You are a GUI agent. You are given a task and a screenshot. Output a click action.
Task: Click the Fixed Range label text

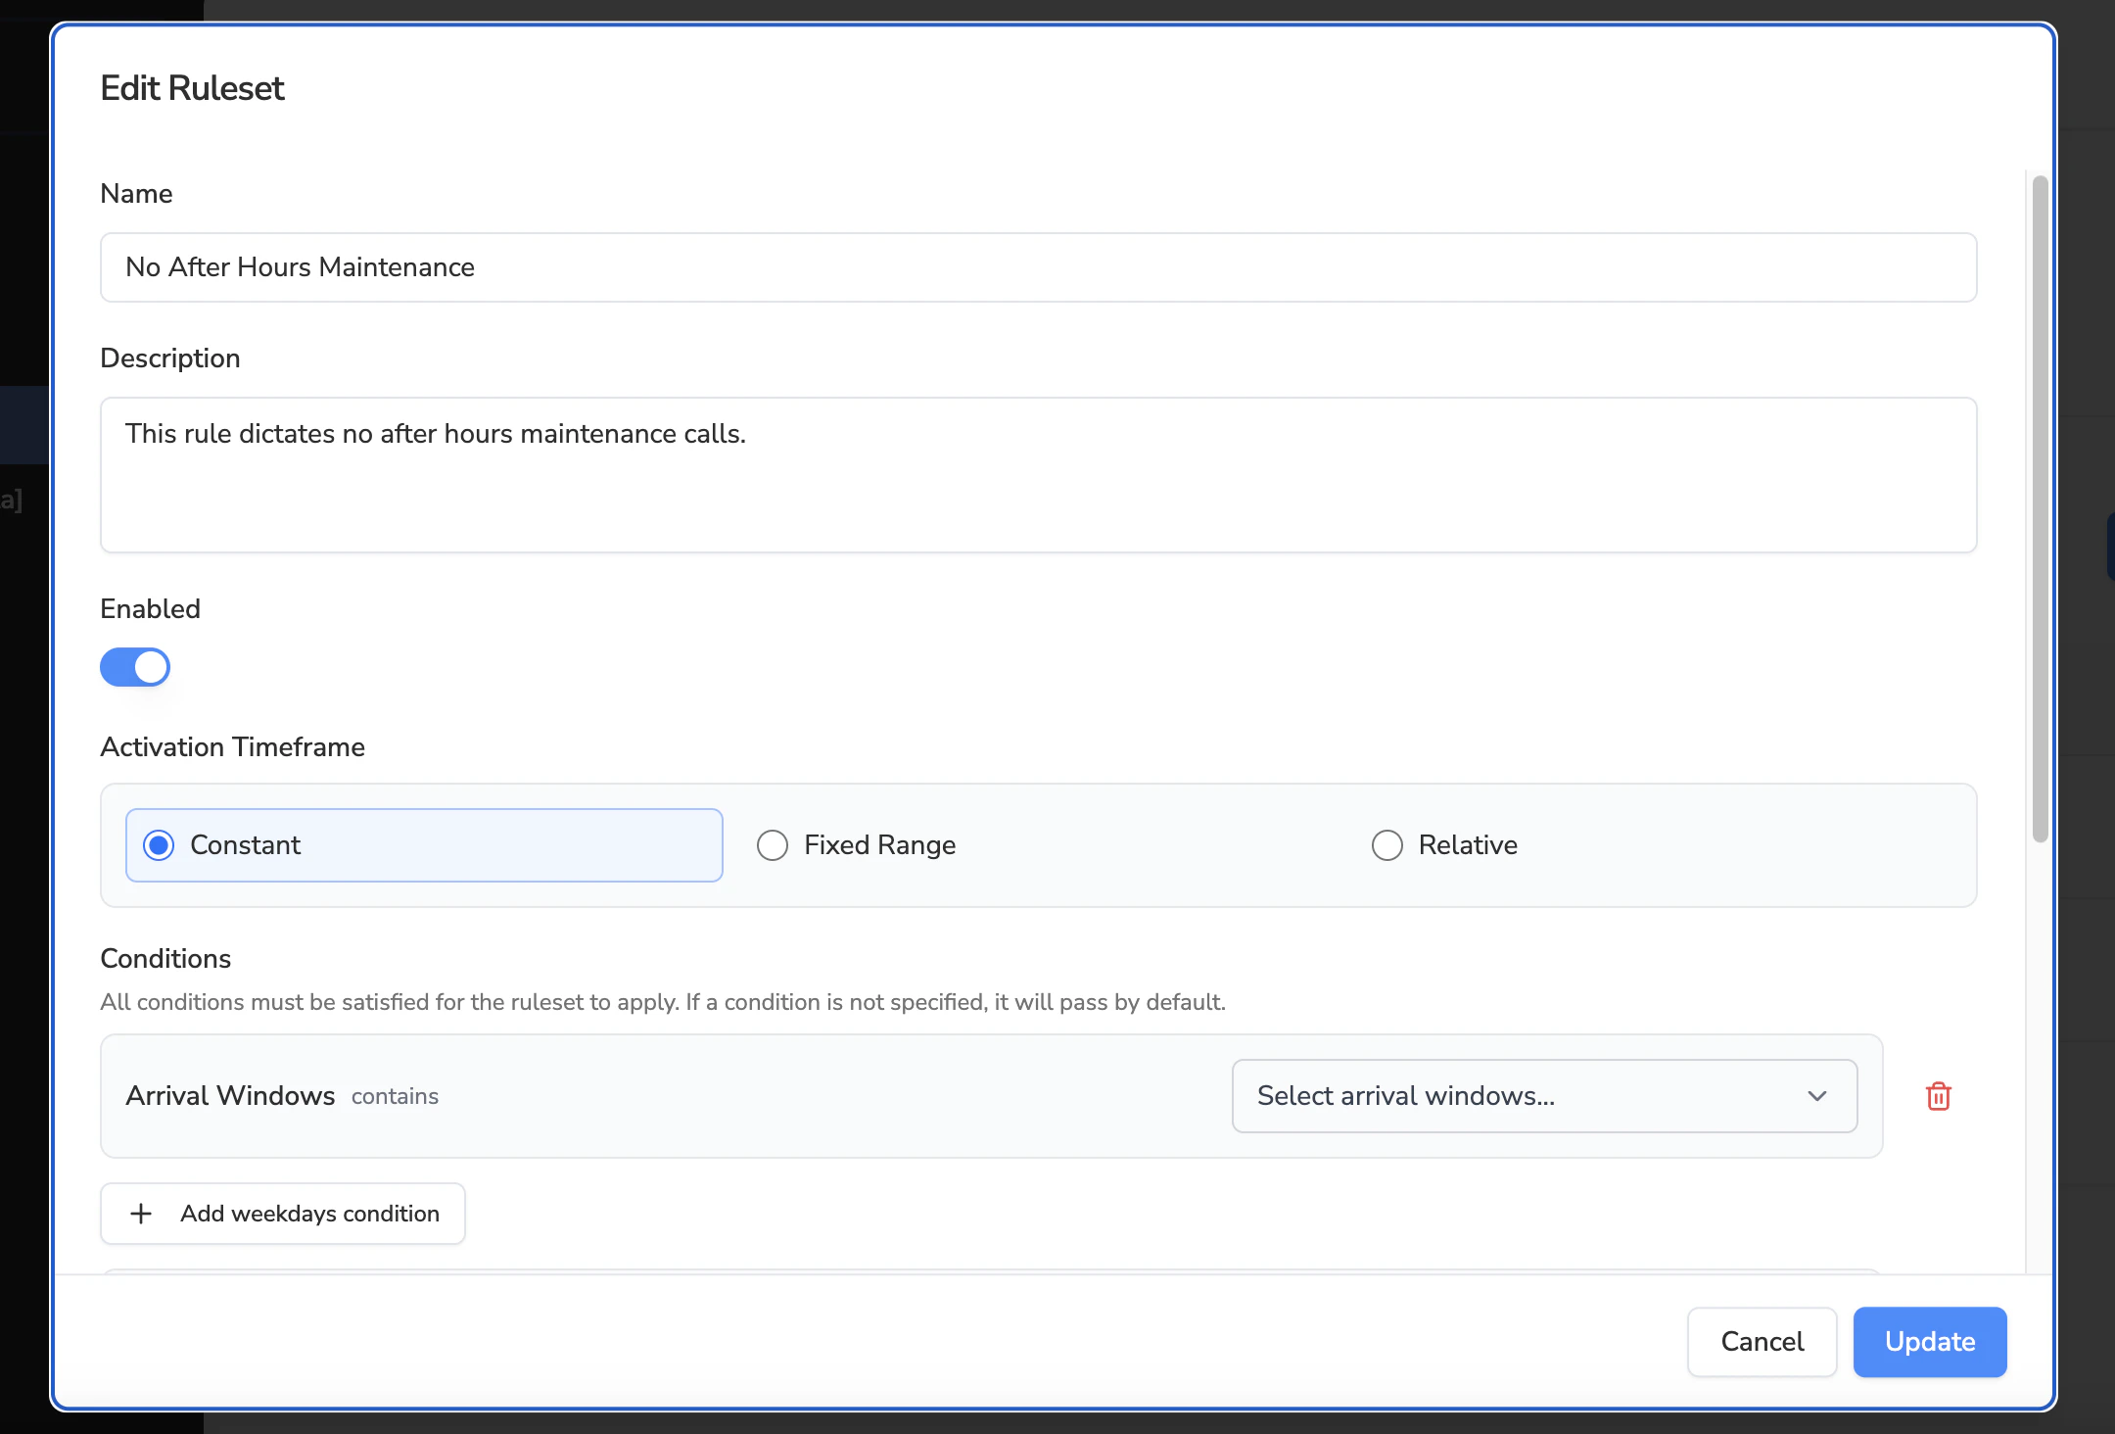pyautogui.click(x=879, y=845)
